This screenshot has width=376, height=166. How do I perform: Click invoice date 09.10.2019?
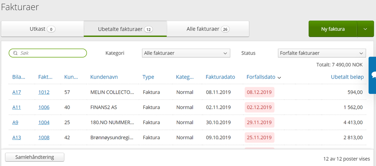(218, 137)
